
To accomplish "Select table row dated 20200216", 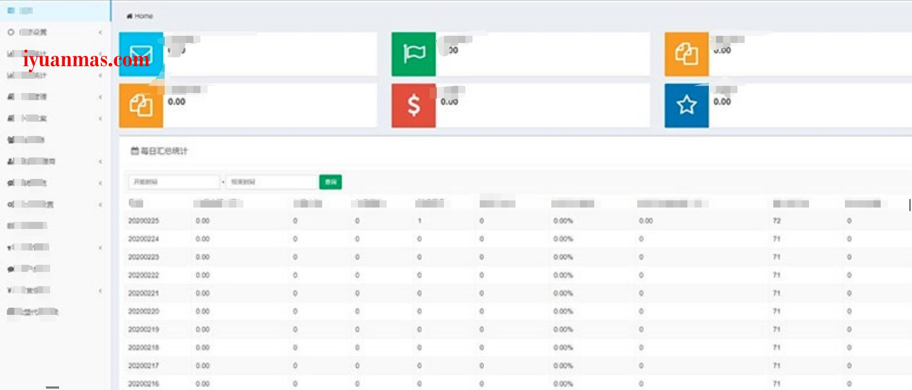I will 518,383.
